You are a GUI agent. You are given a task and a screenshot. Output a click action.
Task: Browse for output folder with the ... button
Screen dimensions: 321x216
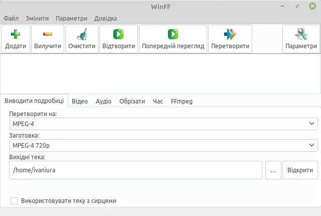pos(273,170)
